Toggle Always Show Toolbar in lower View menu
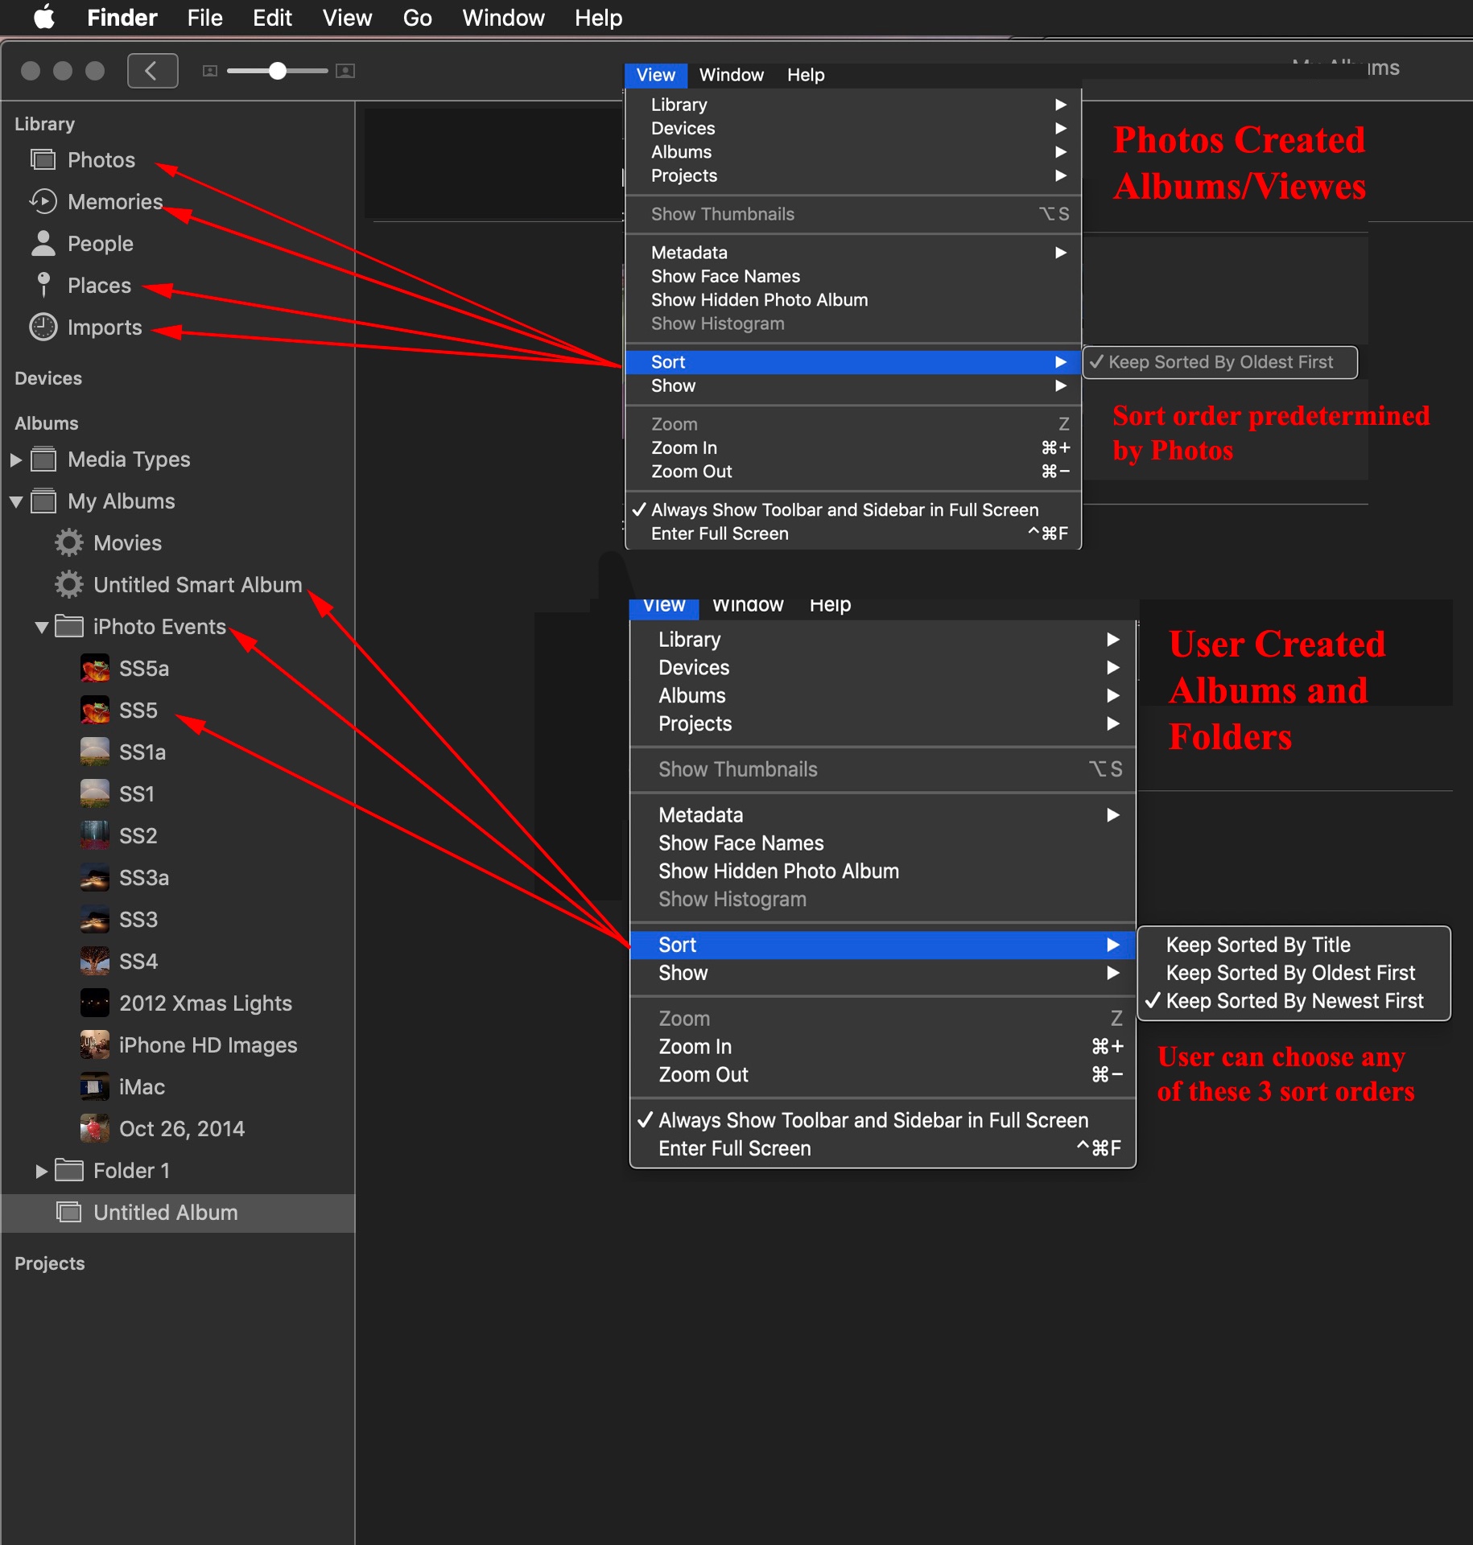The width and height of the screenshot is (1473, 1545). pos(883,1120)
